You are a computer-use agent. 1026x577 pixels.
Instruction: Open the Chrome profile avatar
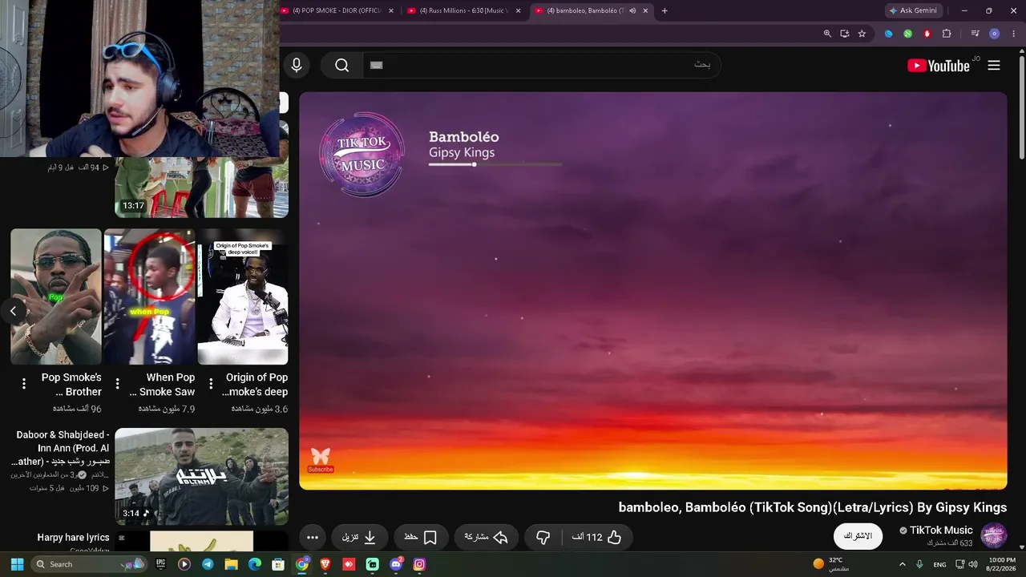coord(995,34)
